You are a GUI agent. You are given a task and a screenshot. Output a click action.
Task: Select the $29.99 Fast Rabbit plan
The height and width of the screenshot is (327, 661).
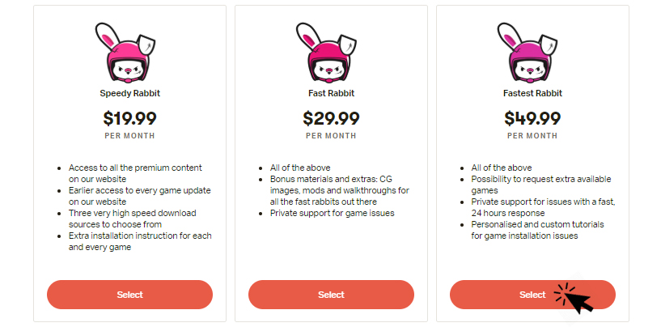[331, 295]
